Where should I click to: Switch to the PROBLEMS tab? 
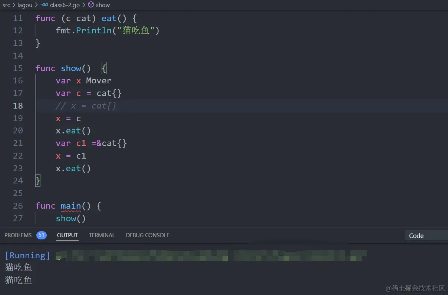(x=18, y=235)
